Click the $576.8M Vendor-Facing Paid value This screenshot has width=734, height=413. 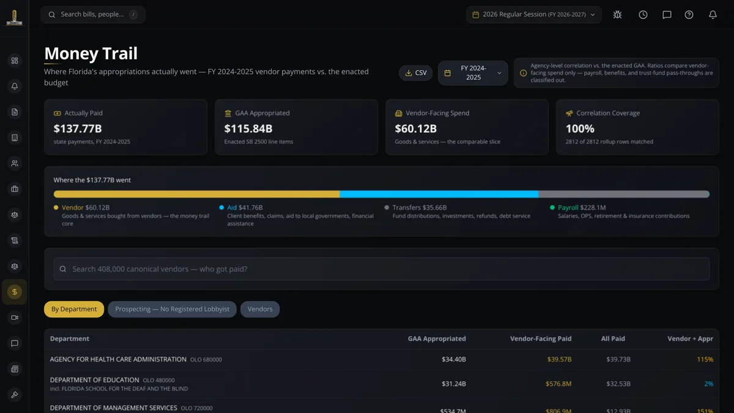(558, 384)
